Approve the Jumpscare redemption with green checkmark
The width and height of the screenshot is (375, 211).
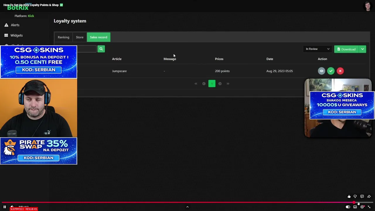(x=331, y=71)
